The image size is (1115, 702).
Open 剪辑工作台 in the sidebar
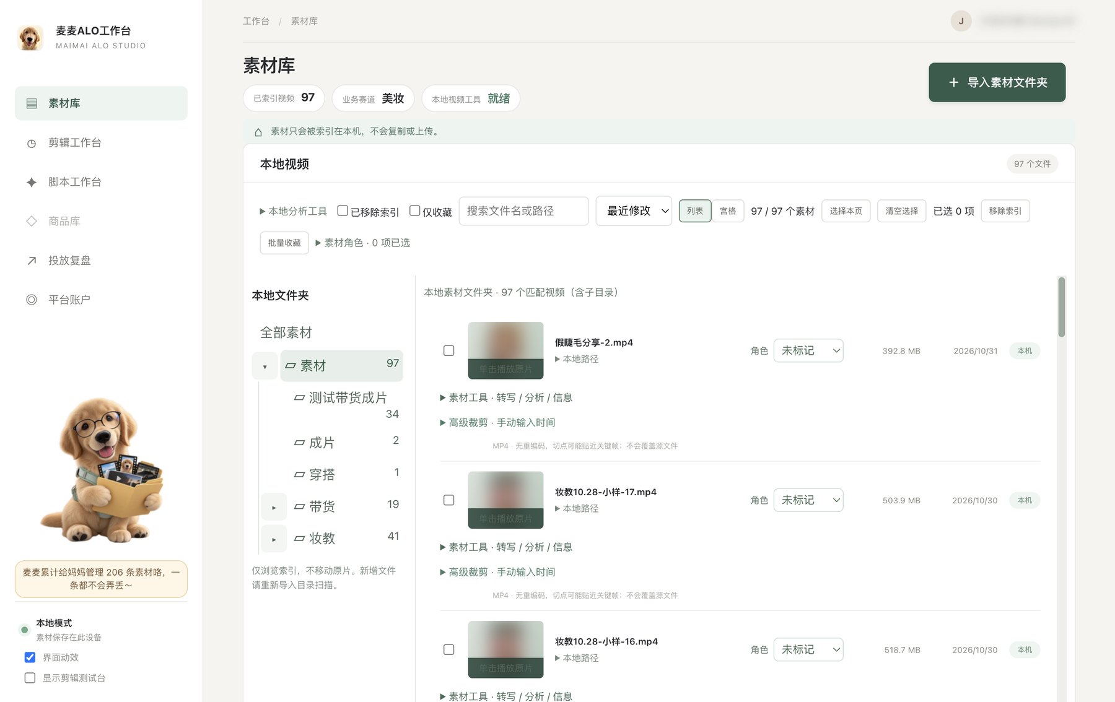pyautogui.click(x=101, y=143)
